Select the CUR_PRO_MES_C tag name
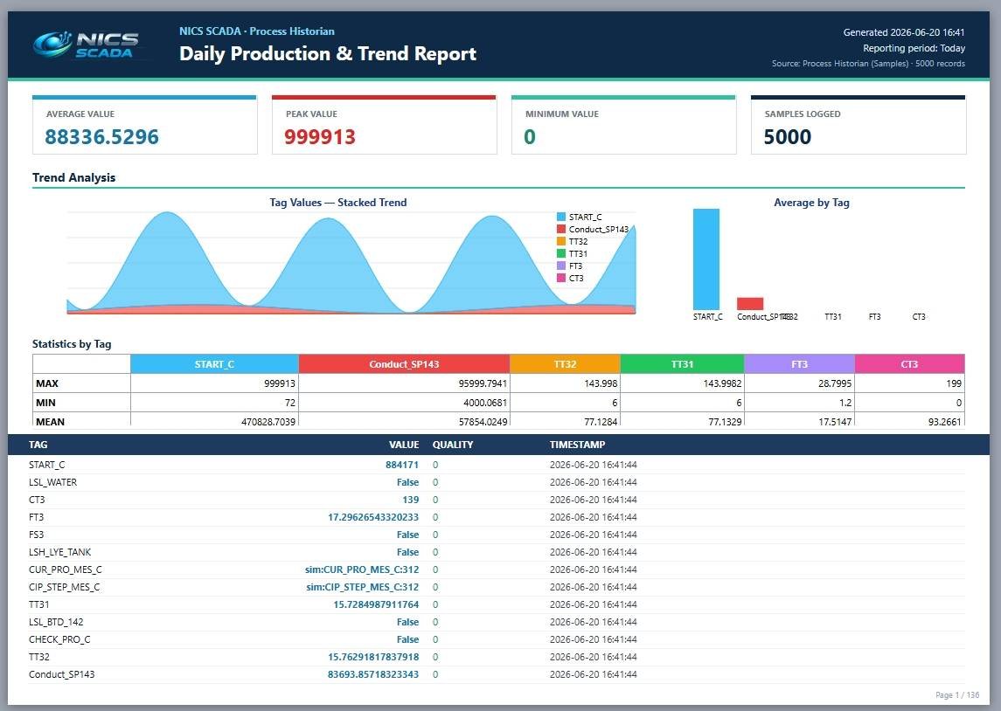 (x=65, y=569)
